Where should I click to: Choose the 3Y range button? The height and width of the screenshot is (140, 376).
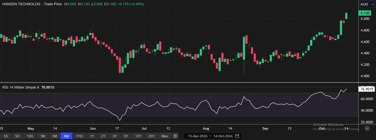115,136
